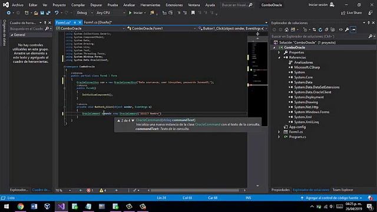The height and width of the screenshot is (212, 377).
Task: Click Show All Files icon in Solution Explorer
Action: (x=332, y=29)
